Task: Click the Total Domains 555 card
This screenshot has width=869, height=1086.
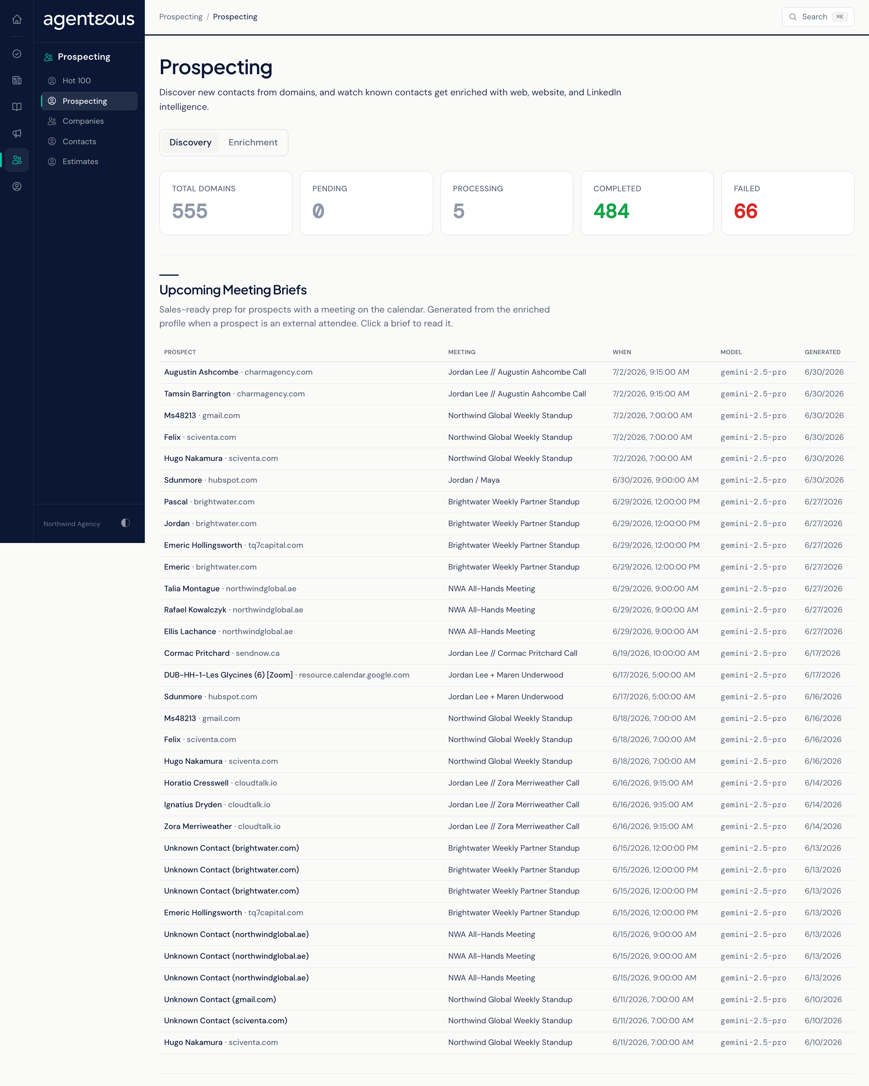Action: (226, 203)
